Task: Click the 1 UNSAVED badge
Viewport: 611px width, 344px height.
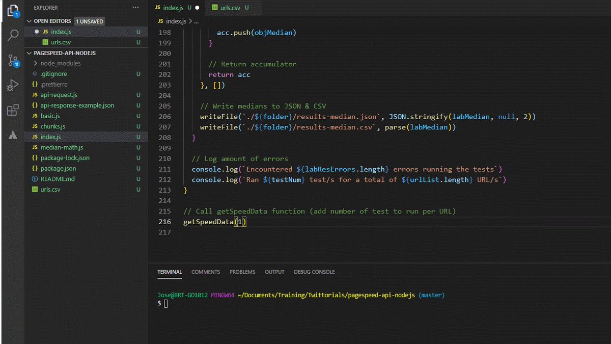Action: (90, 21)
